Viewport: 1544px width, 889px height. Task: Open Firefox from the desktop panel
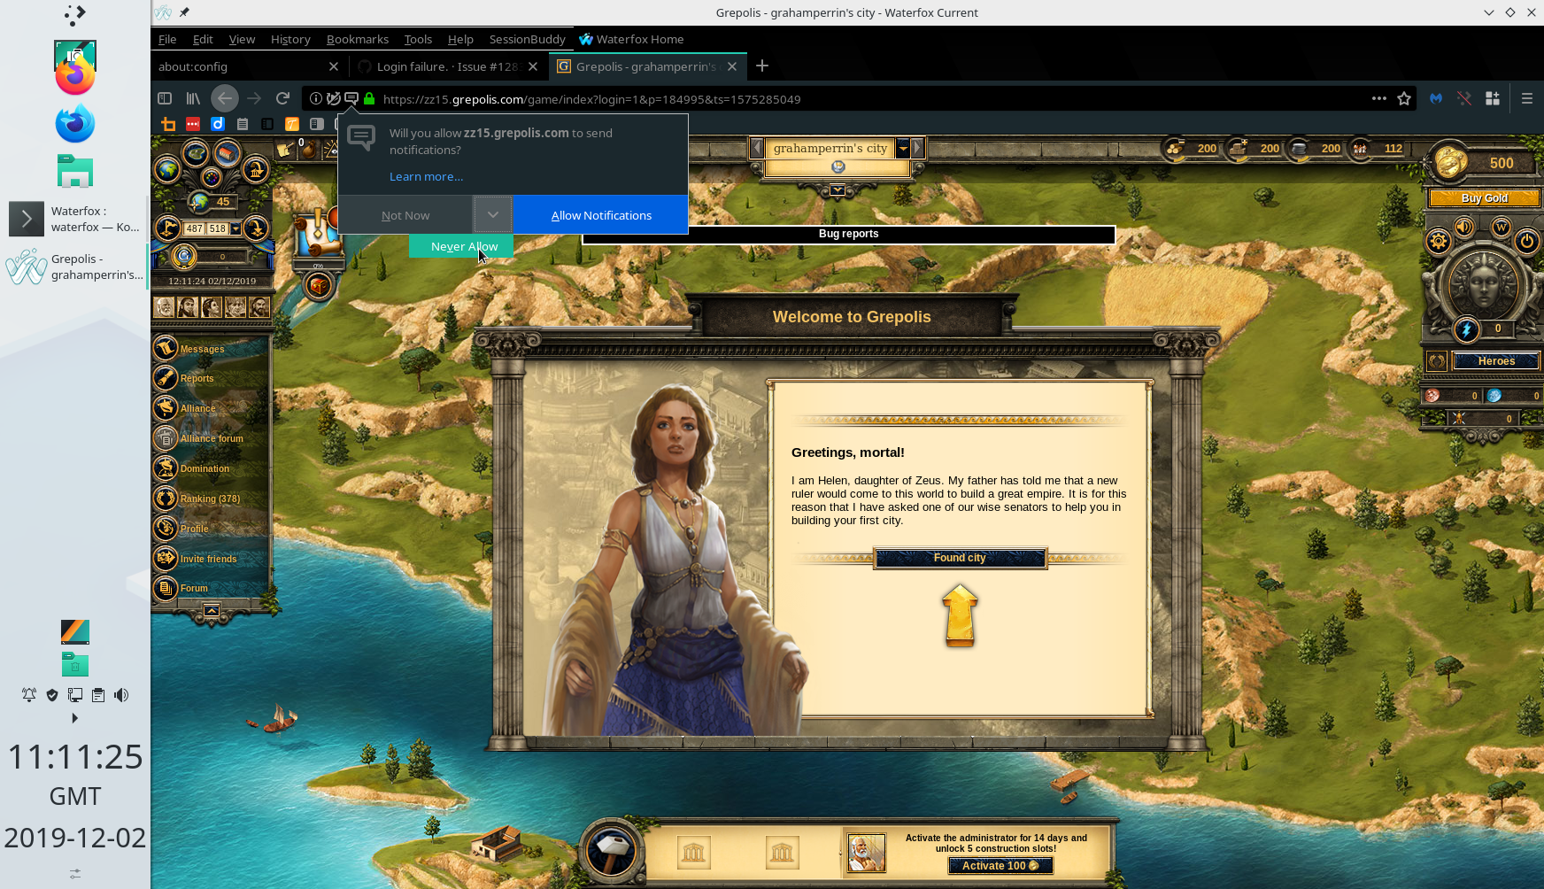click(x=75, y=76)
